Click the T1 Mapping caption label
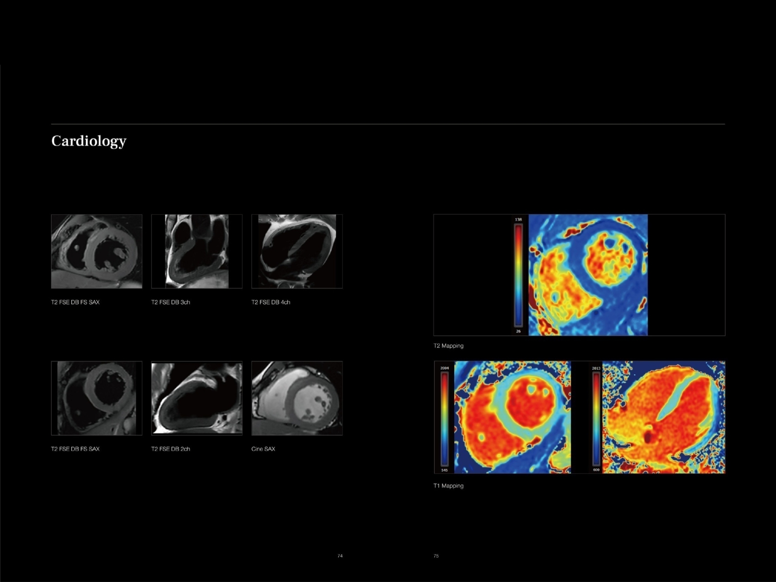 (449, 485)
